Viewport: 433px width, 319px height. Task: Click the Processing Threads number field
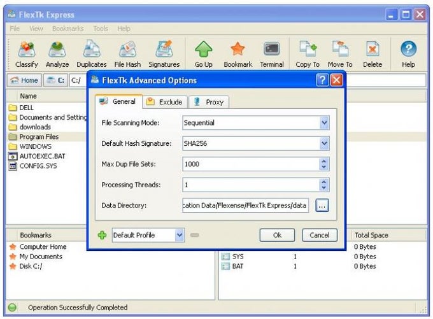[x=251, y=185]
